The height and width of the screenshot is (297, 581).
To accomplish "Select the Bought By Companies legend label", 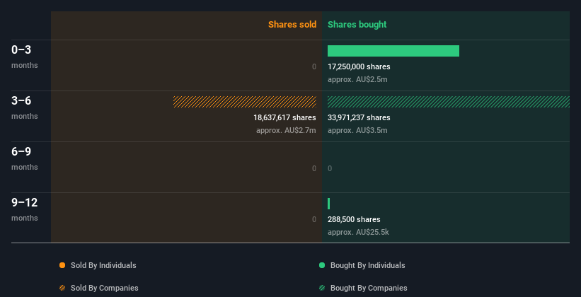I will (x=369, y=288).
